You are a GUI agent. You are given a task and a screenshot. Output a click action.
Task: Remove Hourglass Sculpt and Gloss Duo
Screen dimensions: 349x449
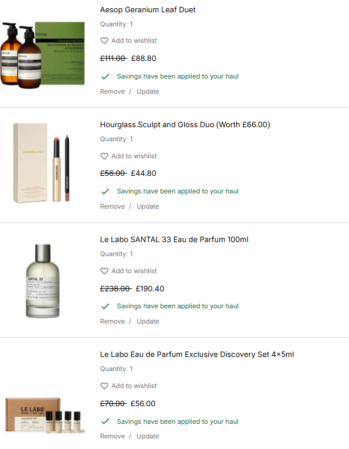coord(112,206)
